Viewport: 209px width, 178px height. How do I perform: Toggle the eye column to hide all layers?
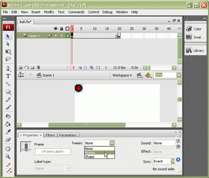(x=56, y=29)
